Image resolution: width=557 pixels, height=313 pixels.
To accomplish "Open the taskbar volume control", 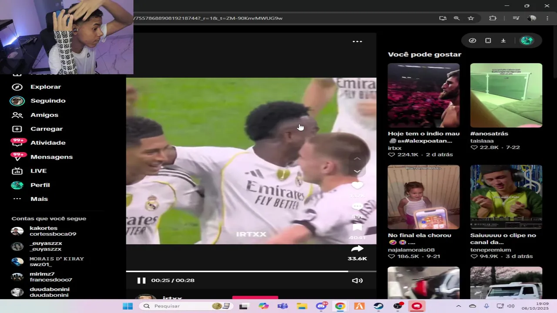I will click(x=511, y=306).
